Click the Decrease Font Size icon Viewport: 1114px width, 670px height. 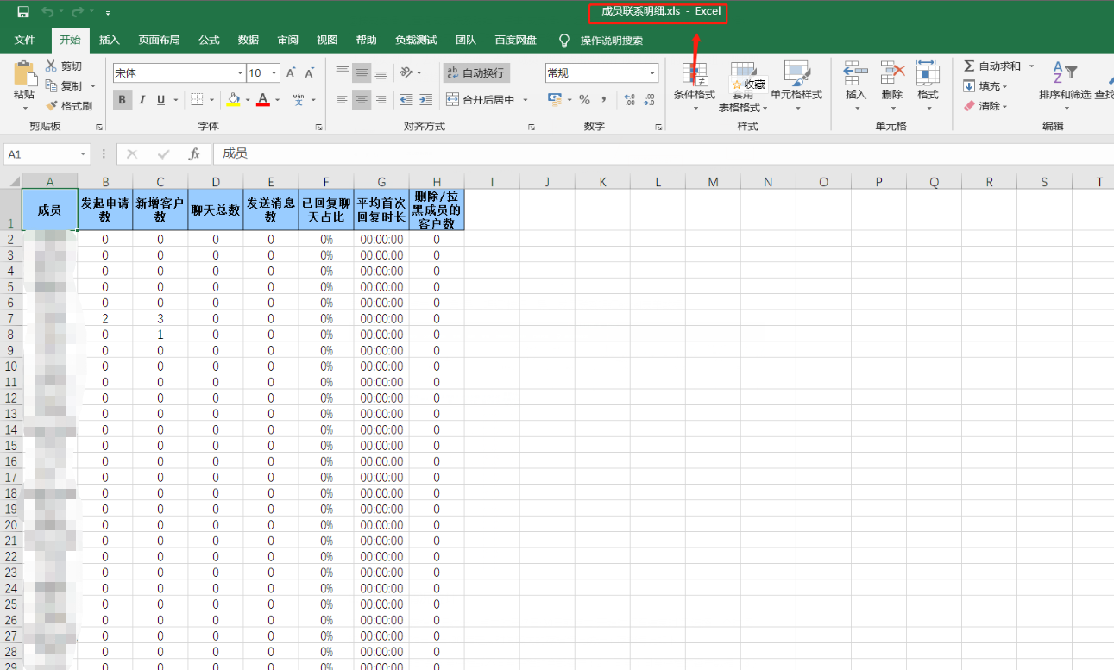coord(310,73)
